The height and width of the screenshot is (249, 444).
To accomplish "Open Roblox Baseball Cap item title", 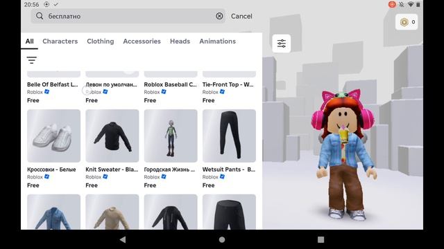I will (170, 84).
